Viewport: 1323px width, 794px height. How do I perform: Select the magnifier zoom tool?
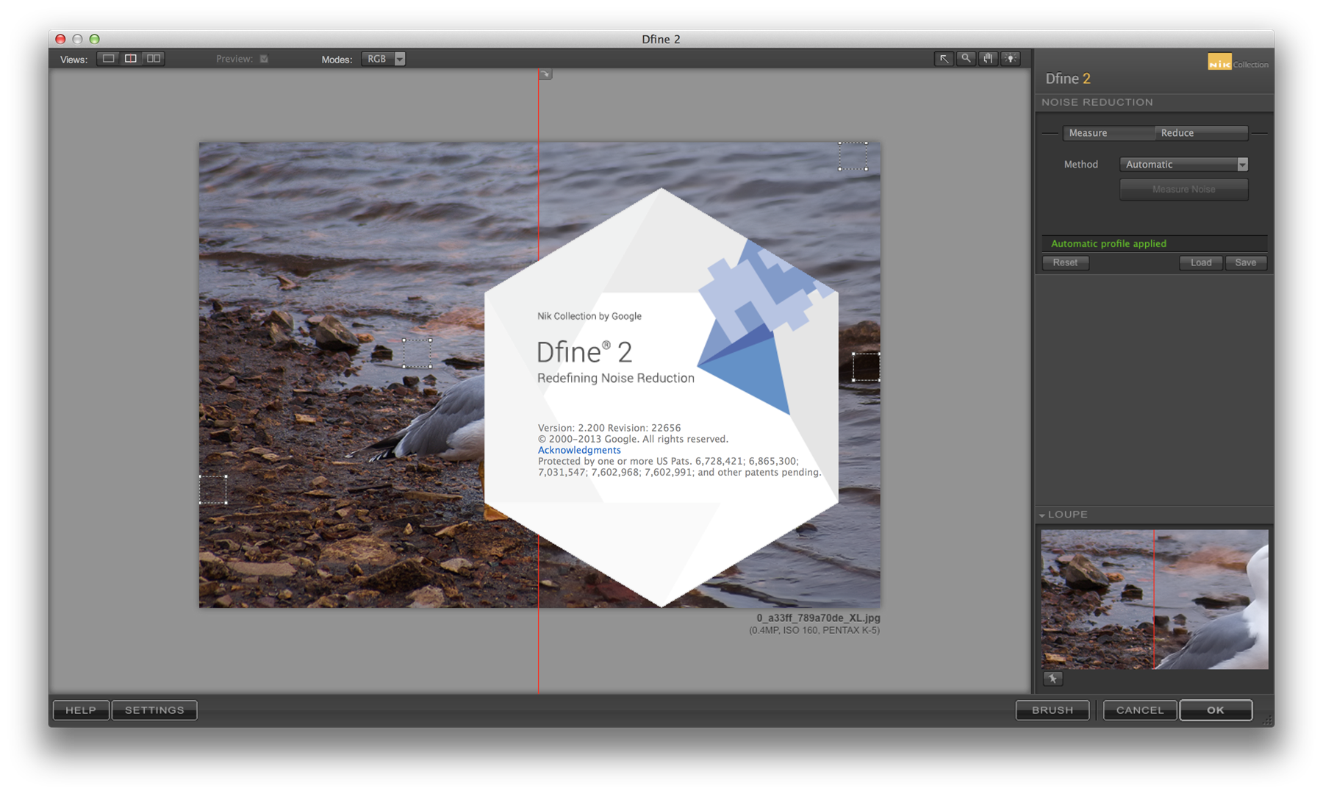click(x=966, y=59)
